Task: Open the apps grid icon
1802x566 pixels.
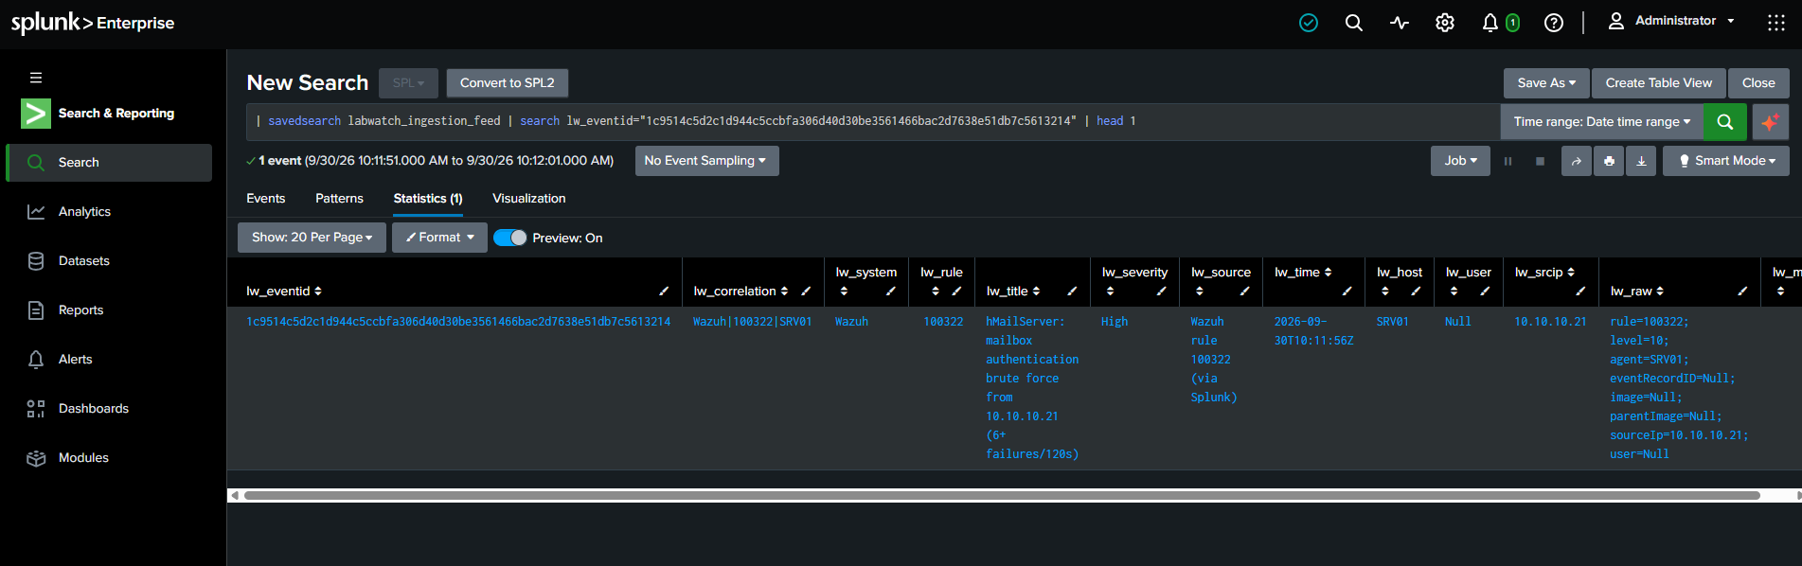Action: pyautogui.click(x=1776, y=23)
